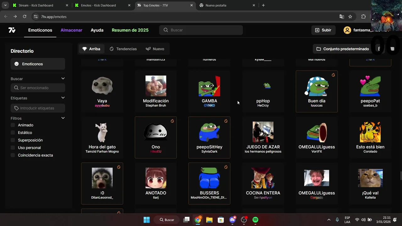The height and width of the screenshot is (226, 402).
Task: Click the Ser emocionado search field
Action: tap(38, 88)
